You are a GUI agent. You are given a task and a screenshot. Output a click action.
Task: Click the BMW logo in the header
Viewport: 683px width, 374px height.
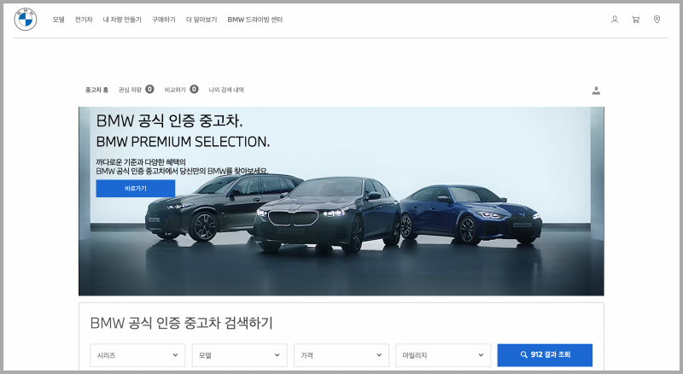tap(26, 19)
